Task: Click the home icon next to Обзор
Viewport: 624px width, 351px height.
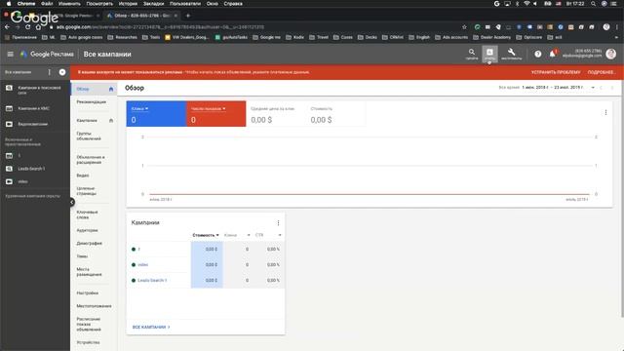Action: (x=111, y=89)
